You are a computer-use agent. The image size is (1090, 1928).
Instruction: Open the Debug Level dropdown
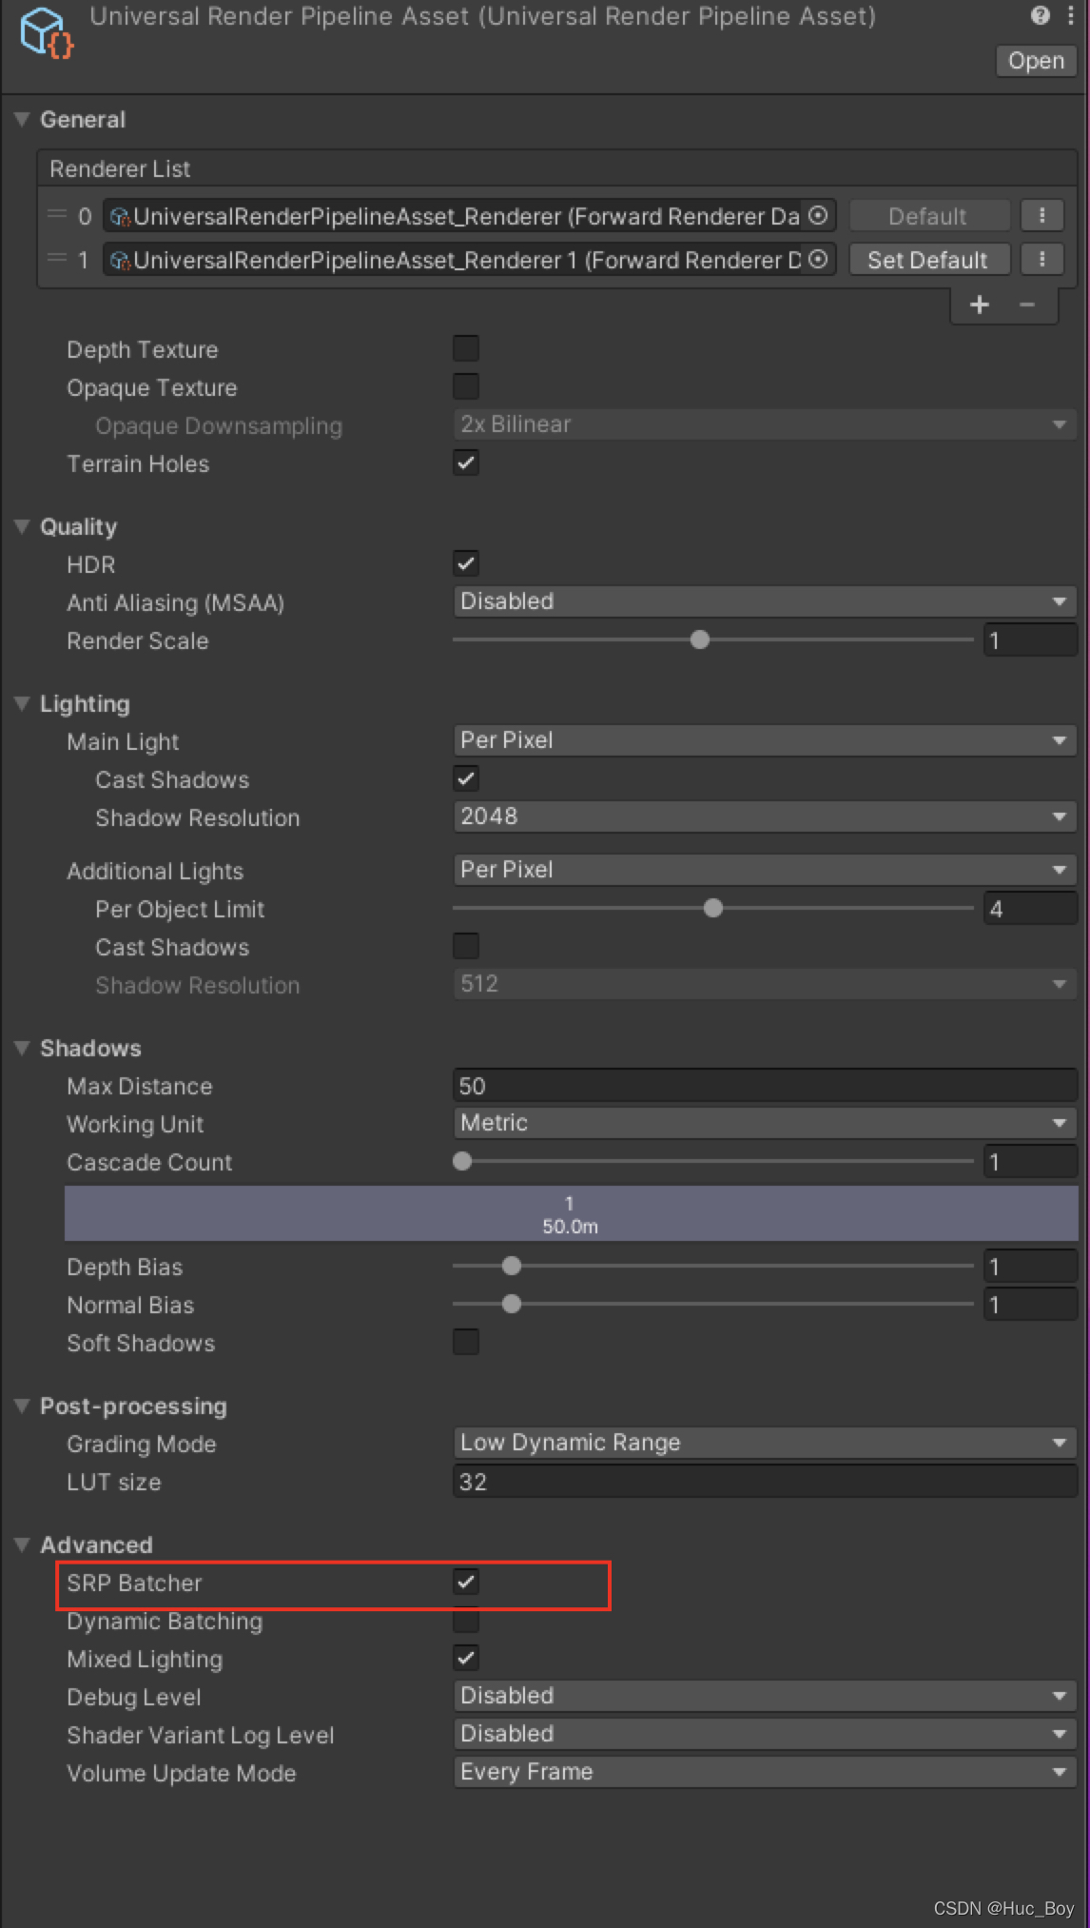coord(765,1696)
